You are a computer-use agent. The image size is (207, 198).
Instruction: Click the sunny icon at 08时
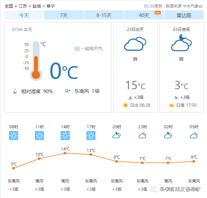(14, 136)
